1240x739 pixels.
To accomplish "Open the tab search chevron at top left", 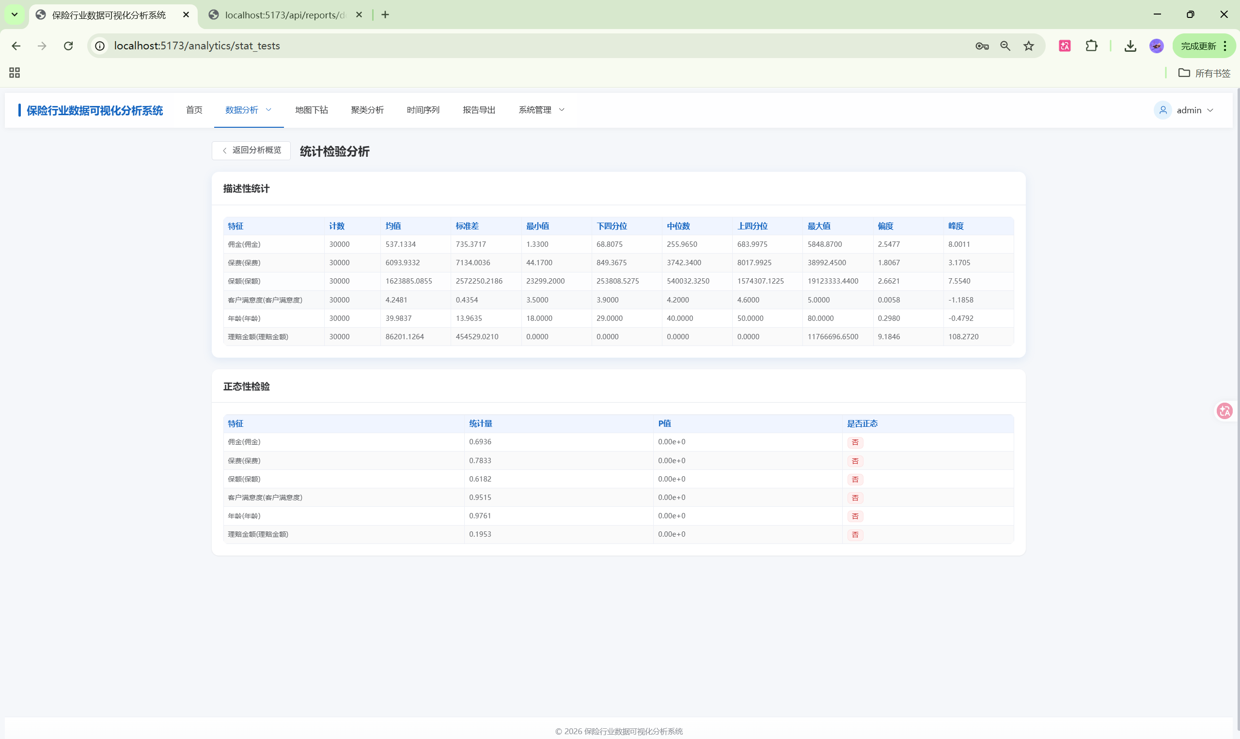I will [x=15, y=15].
